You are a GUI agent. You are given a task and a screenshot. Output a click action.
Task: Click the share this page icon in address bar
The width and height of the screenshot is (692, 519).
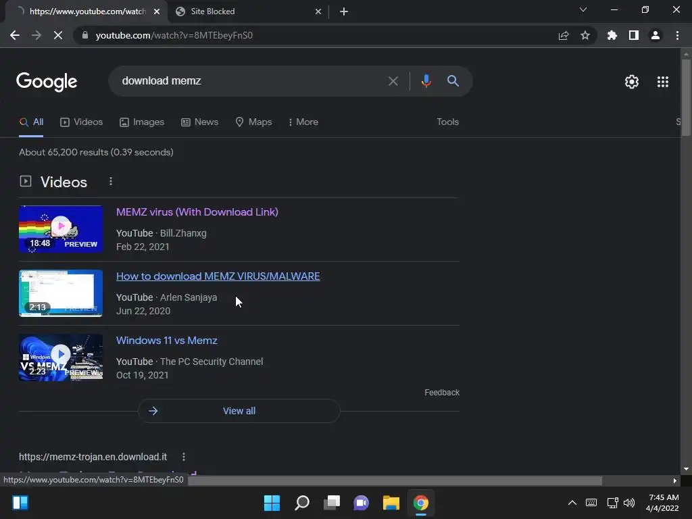564,35
